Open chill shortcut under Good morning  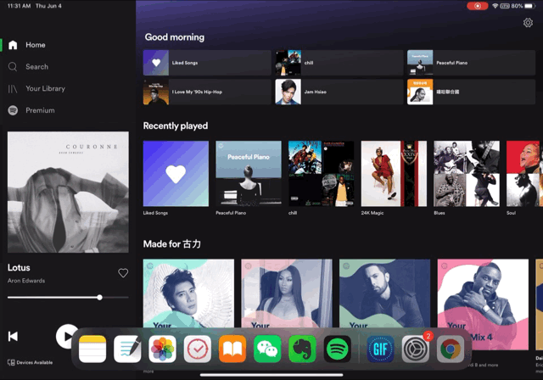pyautogui.click(x=339, y=63)
